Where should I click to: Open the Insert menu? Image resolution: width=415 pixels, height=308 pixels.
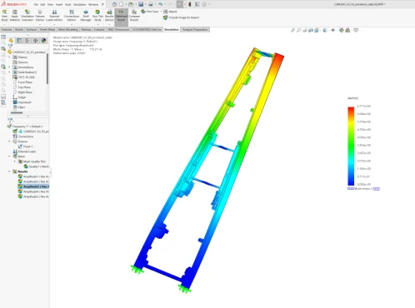click(x=59, y=4)
